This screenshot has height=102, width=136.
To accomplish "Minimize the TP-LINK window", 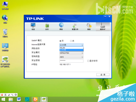I will tap(105, 17).
